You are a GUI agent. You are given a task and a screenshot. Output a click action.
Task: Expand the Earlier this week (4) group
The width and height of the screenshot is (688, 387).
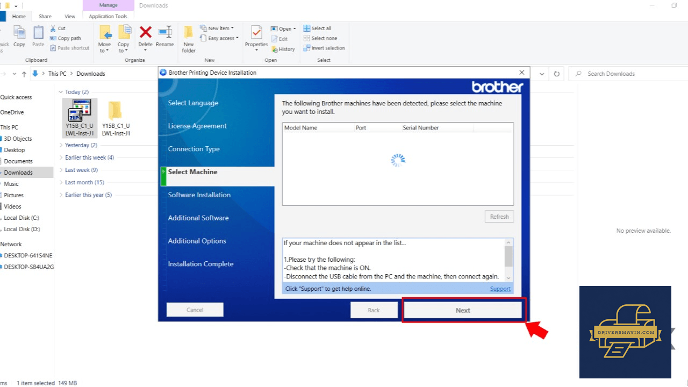pos(61,157)
